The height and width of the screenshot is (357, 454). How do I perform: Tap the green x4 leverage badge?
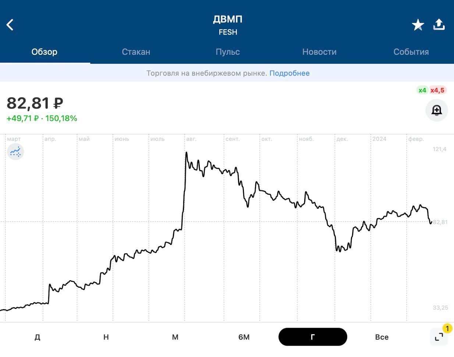tap(422, 90)
